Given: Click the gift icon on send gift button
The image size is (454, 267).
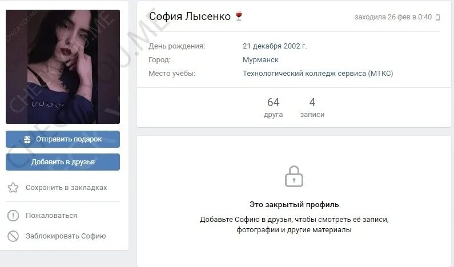Looking at the screenshot, I should click(27, 139).
